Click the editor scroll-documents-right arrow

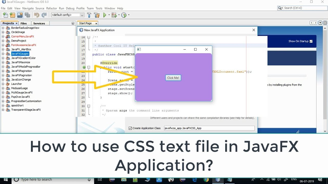coord(316,23)
